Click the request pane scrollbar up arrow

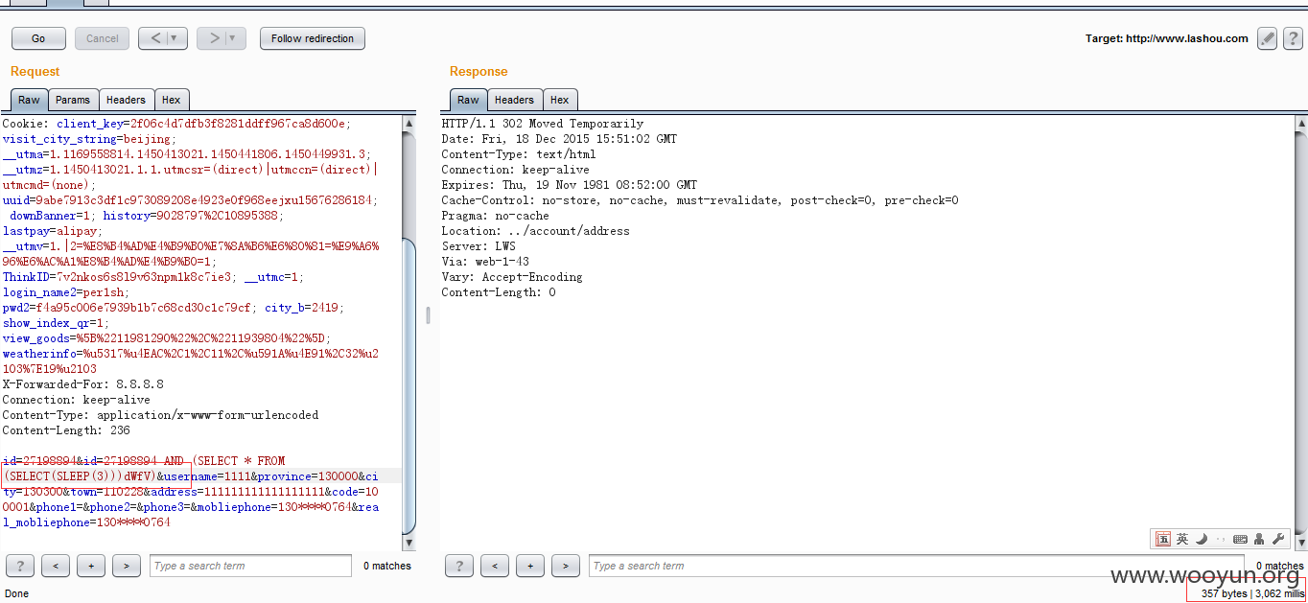[409, 124]
